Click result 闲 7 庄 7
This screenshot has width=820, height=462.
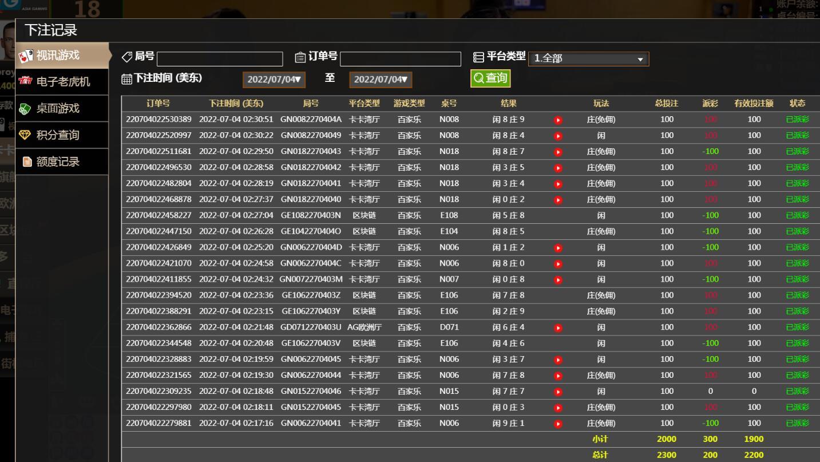pyautogui.click(x=508, y=392)
